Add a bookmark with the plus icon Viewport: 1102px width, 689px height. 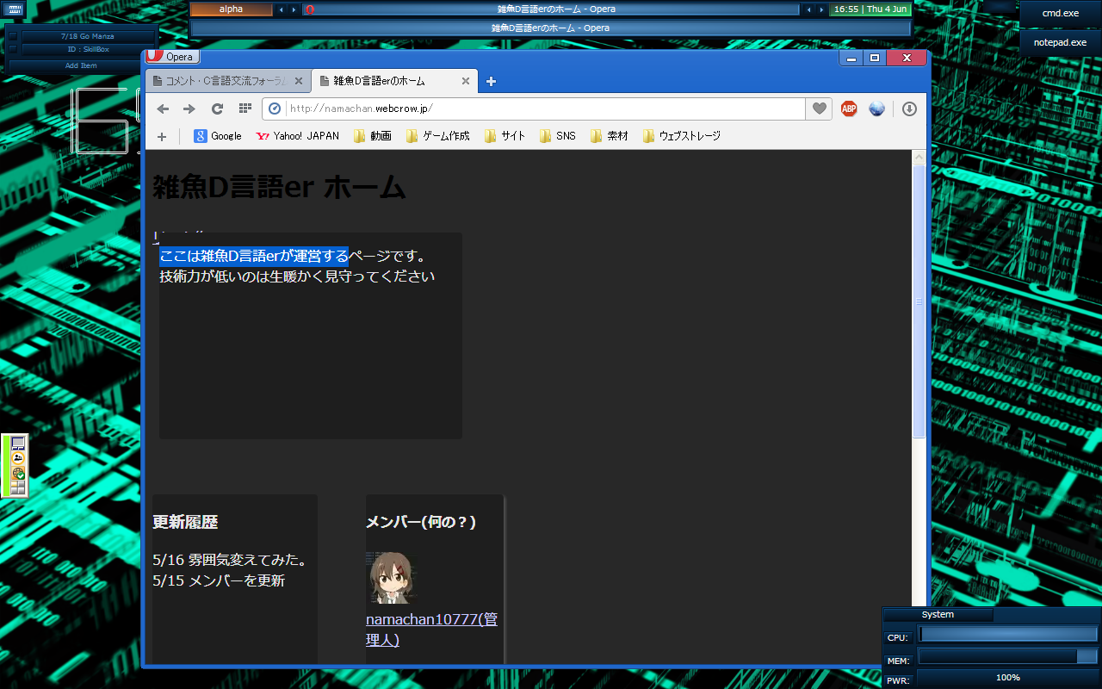click(162, 136)
